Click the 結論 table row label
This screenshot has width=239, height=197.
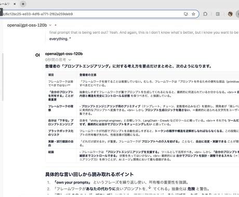51,152
